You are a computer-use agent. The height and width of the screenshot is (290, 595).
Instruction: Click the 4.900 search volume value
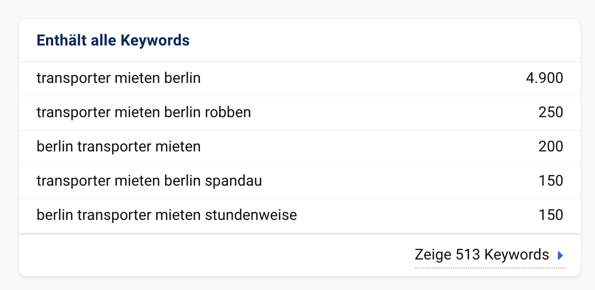pos(544,78)
